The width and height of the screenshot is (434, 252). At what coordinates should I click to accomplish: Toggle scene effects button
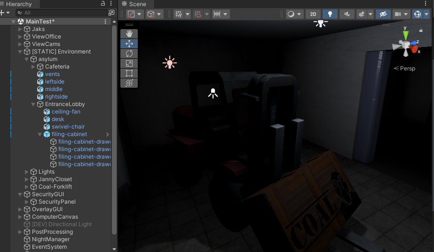point(361,14)
